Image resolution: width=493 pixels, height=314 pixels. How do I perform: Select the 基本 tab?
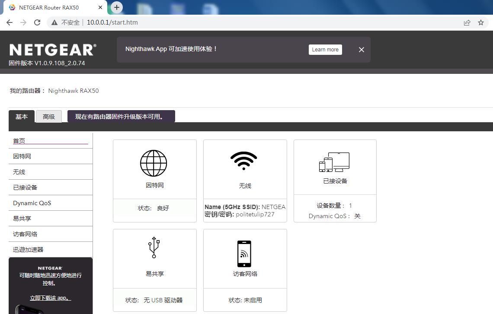pos(21,116)
